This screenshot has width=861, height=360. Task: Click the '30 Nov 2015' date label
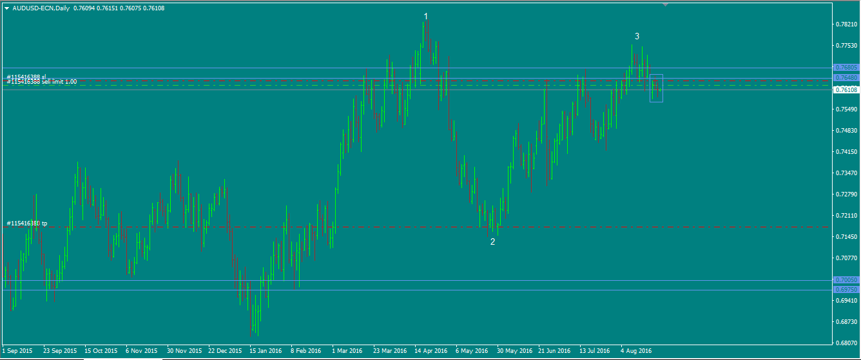(184, 351)
